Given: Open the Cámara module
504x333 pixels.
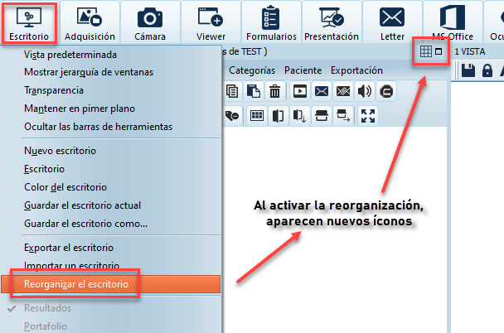Looking at the screenshot, I should coord(150,22).
